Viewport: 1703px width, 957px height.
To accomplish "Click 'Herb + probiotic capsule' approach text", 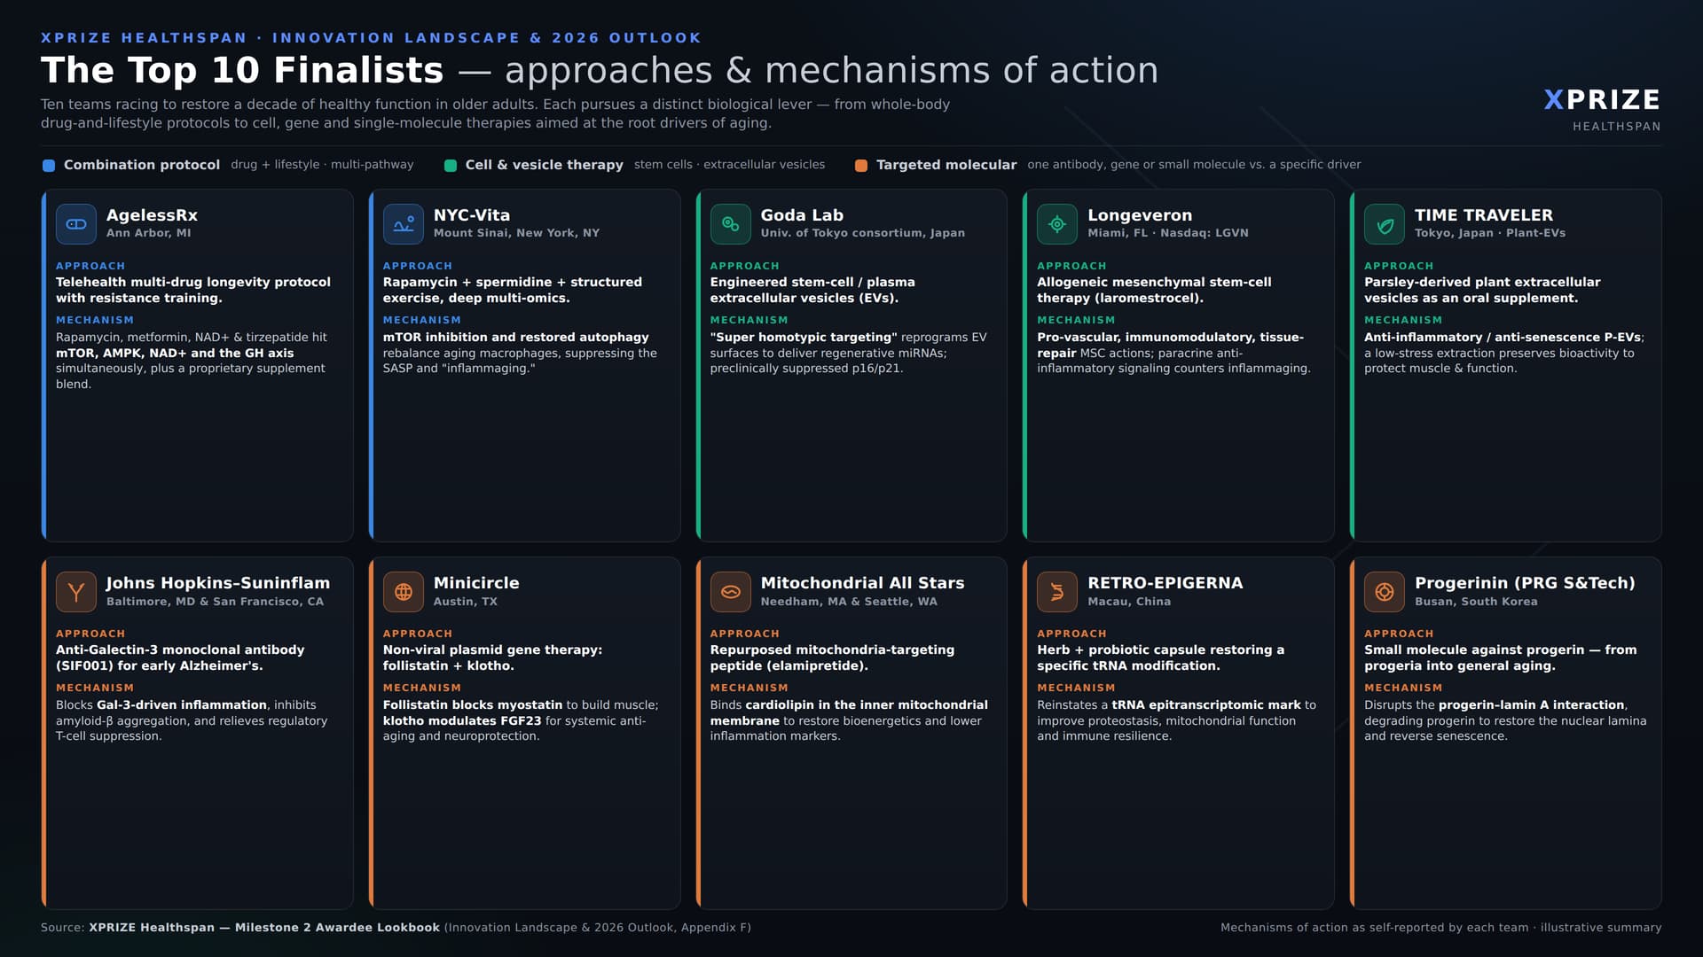I will pyautogui.click(x=1160, y=657).
